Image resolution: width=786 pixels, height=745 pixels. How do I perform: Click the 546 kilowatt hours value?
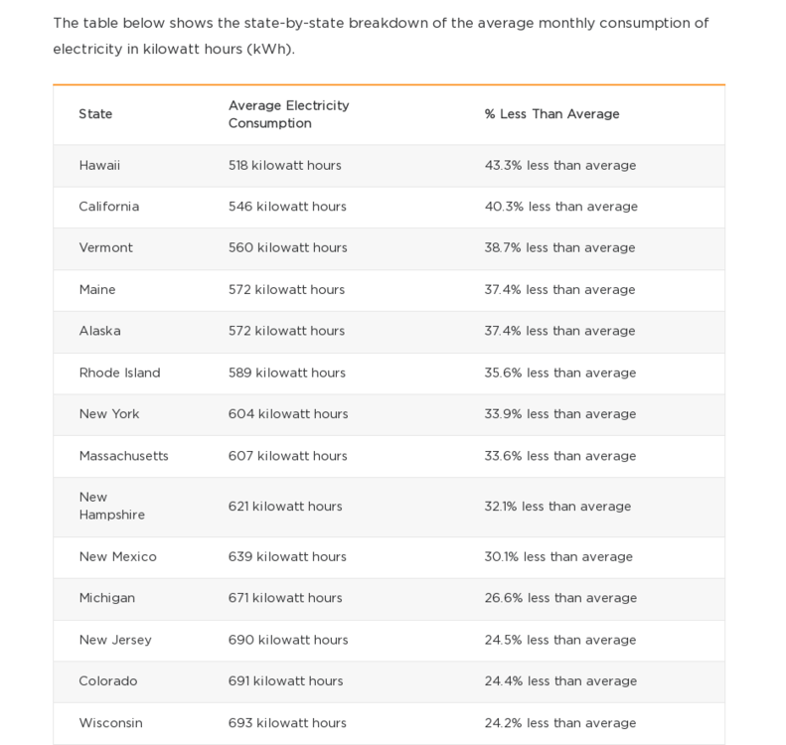pos(287,207)
